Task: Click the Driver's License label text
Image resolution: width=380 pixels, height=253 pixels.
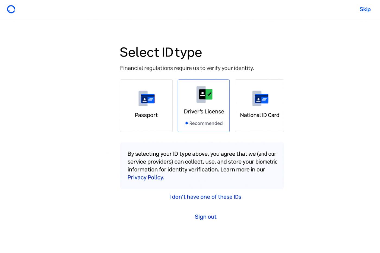Action: pos(204,111)
